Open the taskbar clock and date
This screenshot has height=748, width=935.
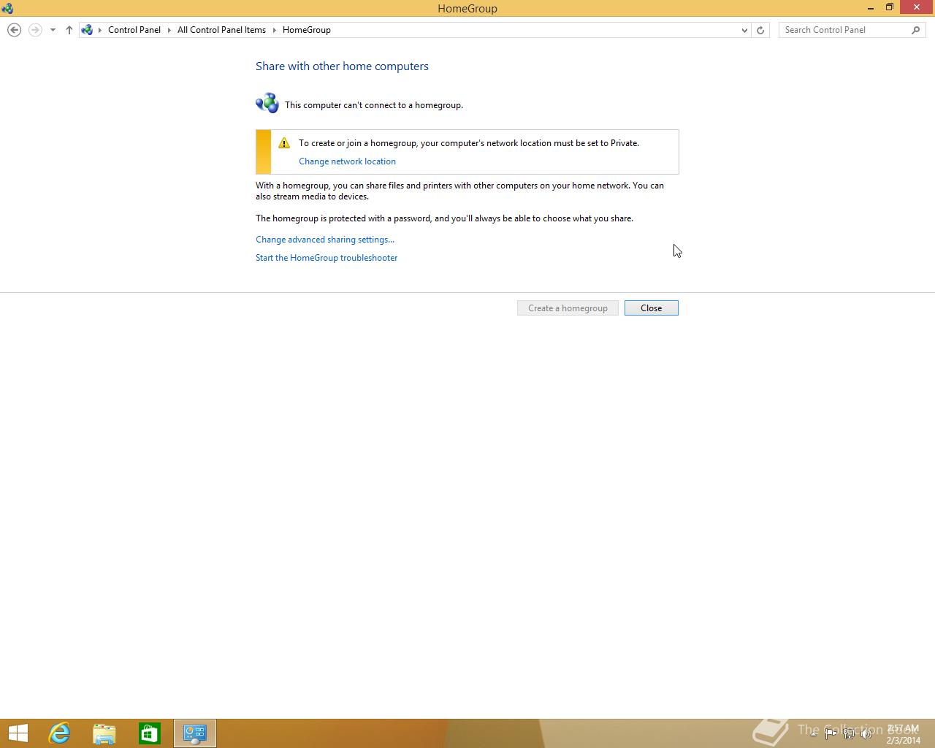(x=904, y=734)
